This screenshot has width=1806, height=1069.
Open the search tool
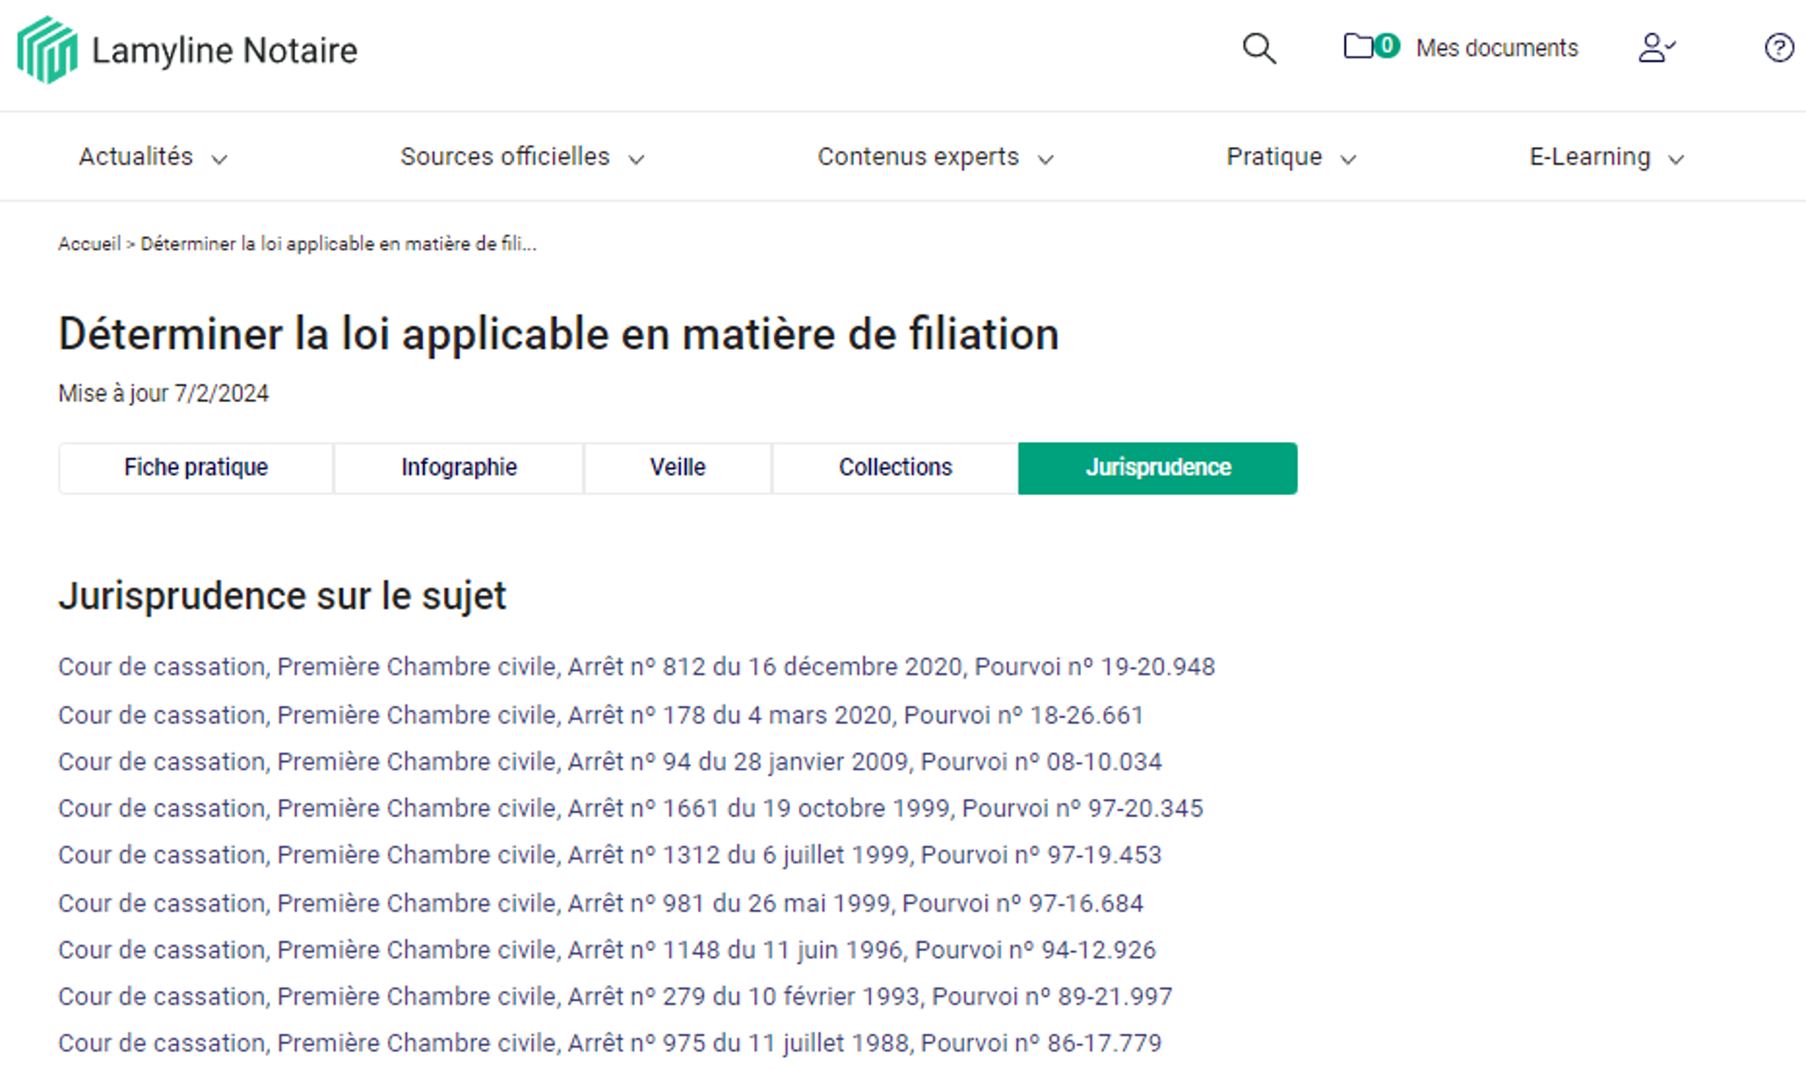[x=1259, y=49]
